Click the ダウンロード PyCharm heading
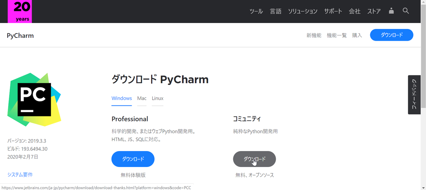 pos(160,80)
